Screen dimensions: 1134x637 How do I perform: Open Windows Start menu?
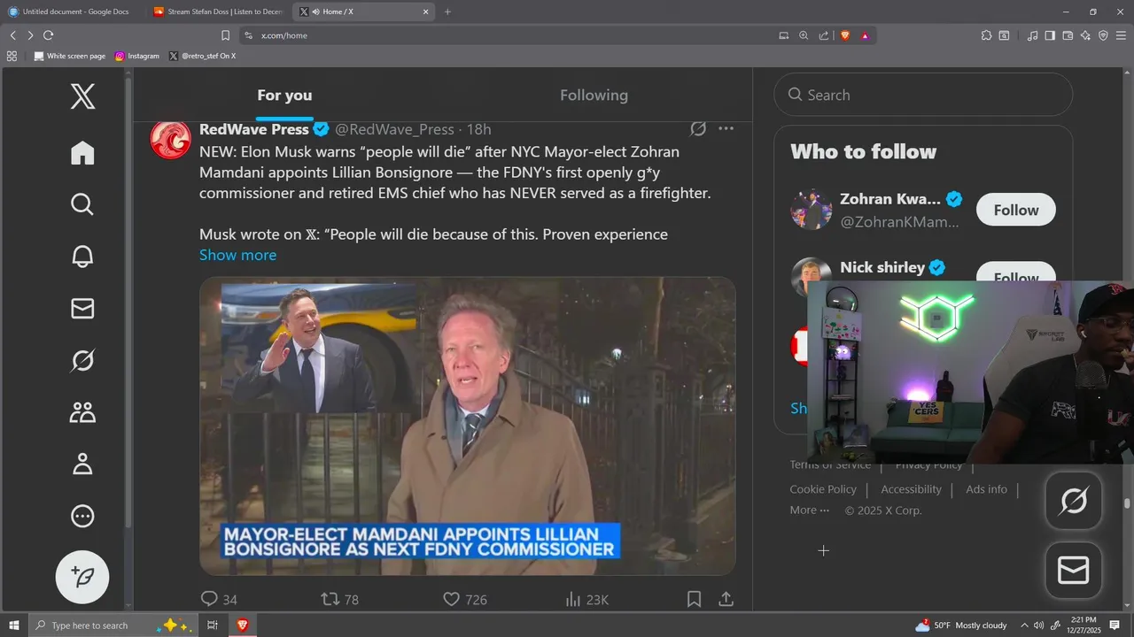(14, 625)
